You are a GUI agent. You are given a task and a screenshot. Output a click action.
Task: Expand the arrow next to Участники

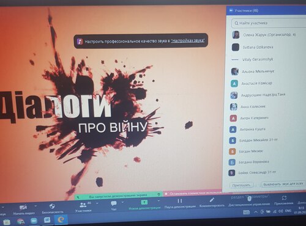point(97,203)
